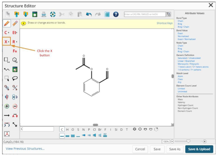Image resolution: width=217 pixels, height=156 pixels.
Task: Click the zoom slider handle
Action: click(188, 141)
